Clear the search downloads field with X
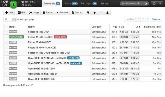The height and width of the screenshot is (97, 165). click(146, 4)
